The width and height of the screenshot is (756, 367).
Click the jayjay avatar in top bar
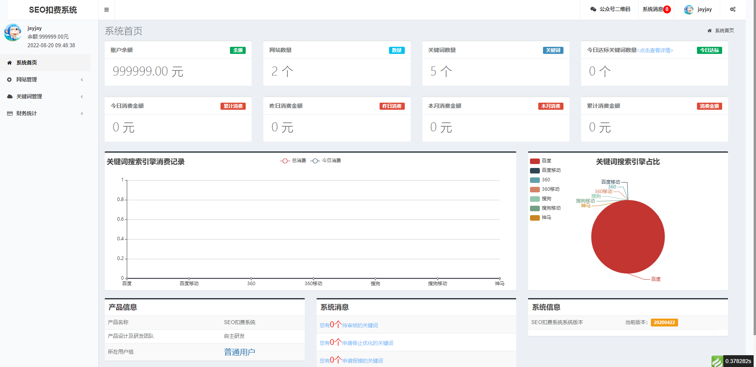(689, 9)
